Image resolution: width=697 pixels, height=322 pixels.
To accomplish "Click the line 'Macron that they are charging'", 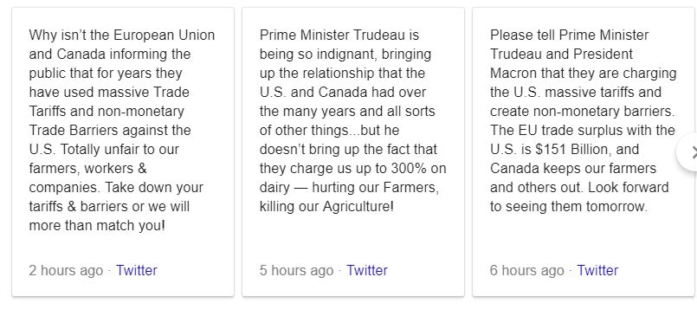I will click(x=584, y=73).
